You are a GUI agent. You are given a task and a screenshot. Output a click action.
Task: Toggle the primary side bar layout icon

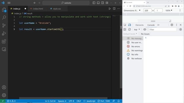(94, 3)
